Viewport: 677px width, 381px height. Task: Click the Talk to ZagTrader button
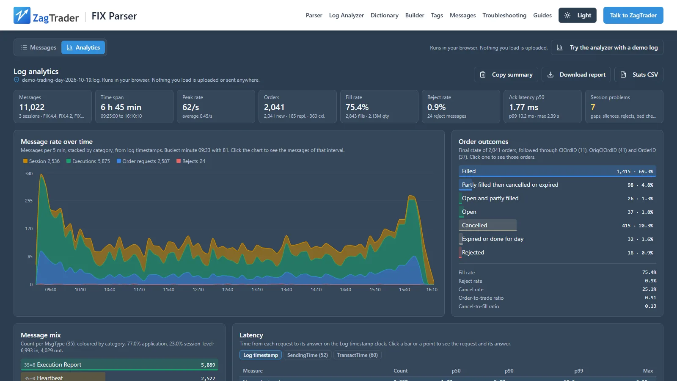coord(633,15)
